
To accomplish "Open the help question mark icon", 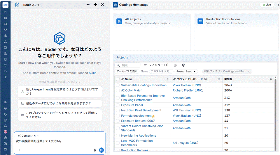I will click(x=5, y=138).
